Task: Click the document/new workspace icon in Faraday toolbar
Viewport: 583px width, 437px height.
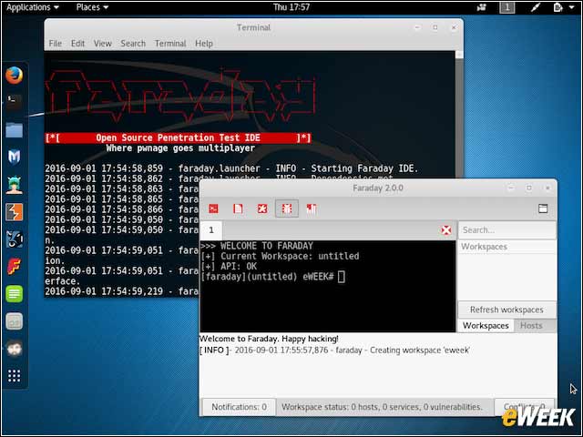Action: [238, 208]
